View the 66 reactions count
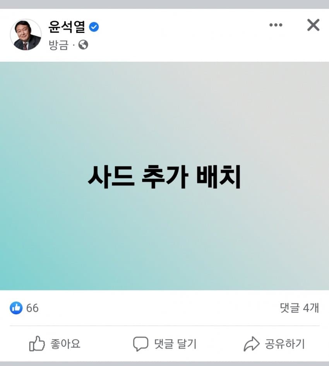 33,308
